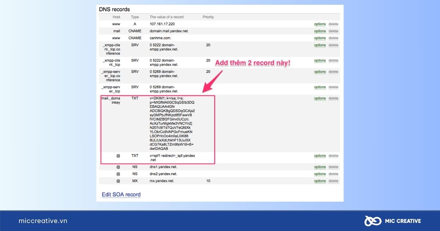Select the canhme.com. record value

(x=160, y=38)
